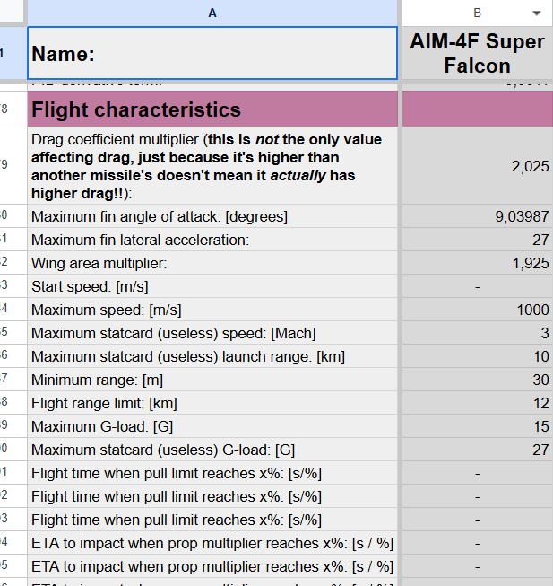Select the Maximum fin lateral acceleration label

pos(212,240)
